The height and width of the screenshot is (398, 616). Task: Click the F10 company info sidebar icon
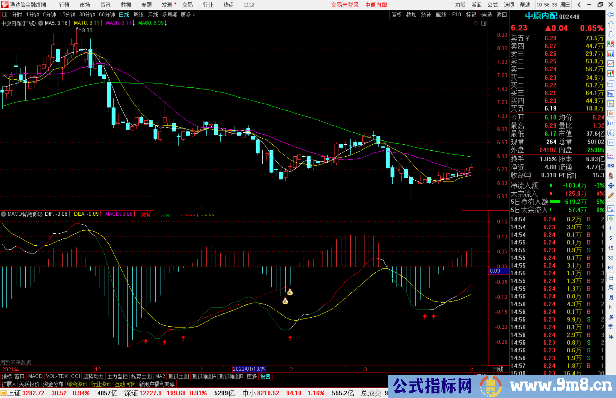pos(611,94)
